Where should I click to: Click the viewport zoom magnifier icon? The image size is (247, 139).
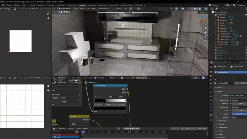[205, 28]
